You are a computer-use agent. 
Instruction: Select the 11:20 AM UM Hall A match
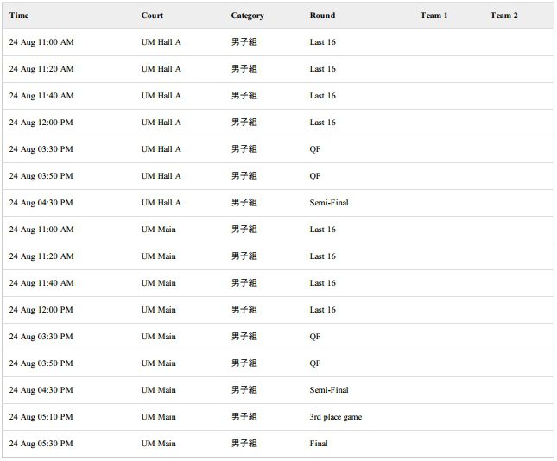coord(278,69)
